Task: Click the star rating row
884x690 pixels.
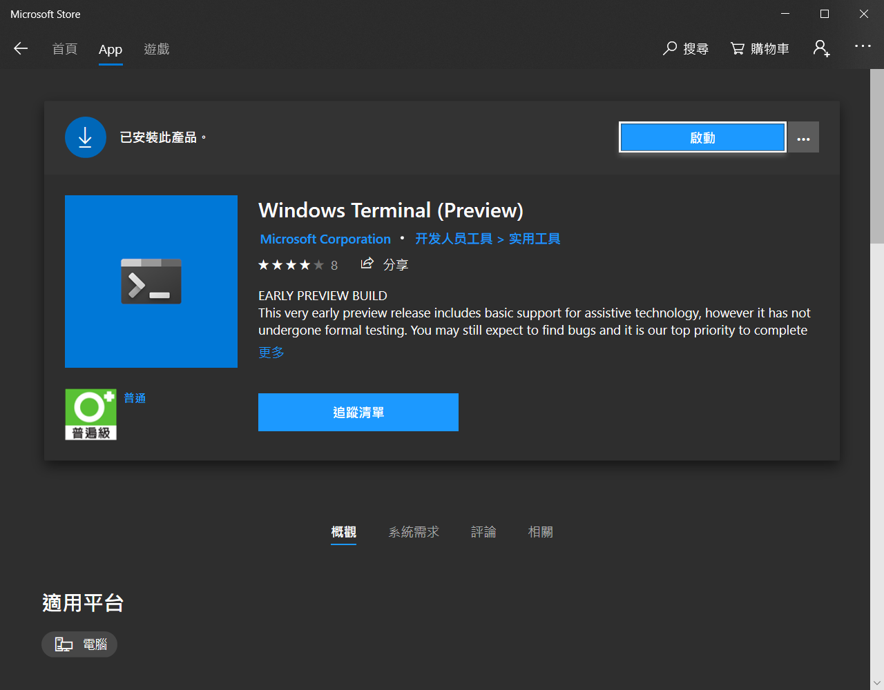Action: point(291,265)
